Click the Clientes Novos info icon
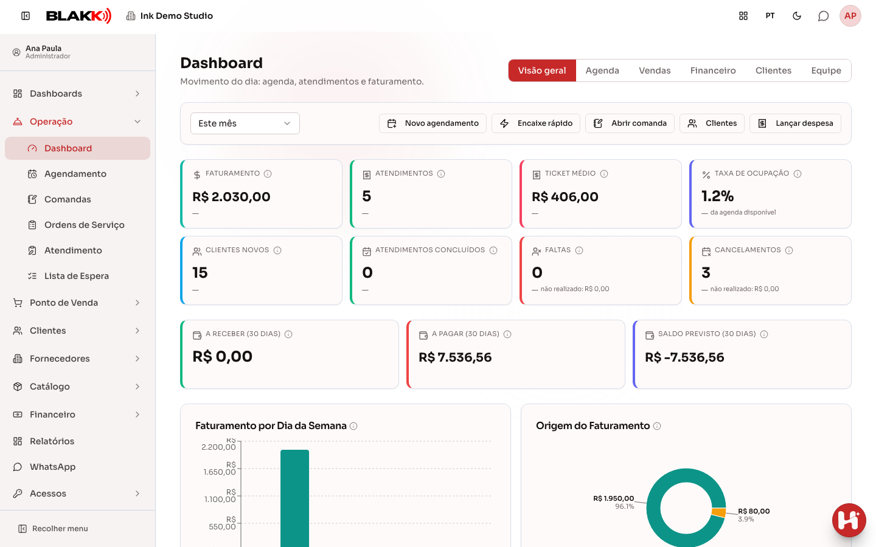The width and height of the screenshot is (876, 547). click(x=277, y=250)
